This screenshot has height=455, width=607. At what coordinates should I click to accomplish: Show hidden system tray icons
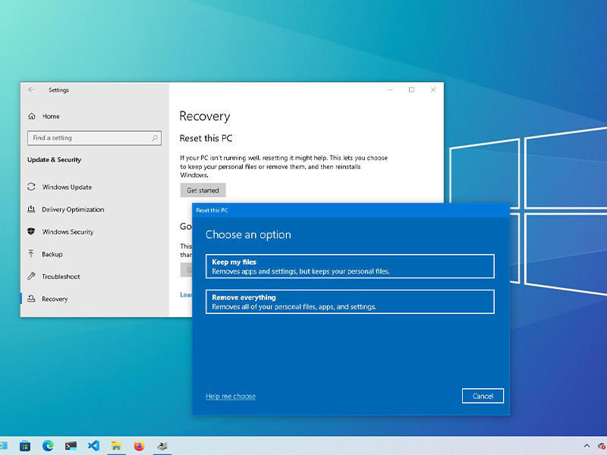587,446
